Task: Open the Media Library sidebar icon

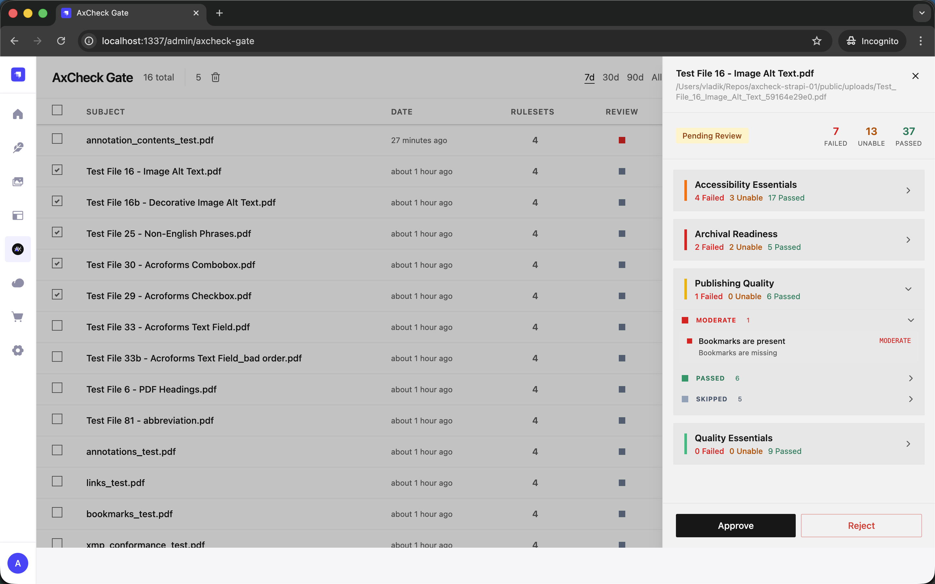Action: pyautogui.click(x=18, y=181)
